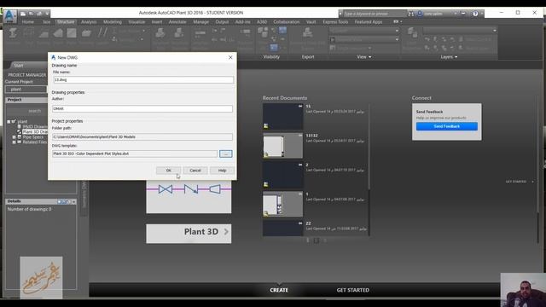Expand the Plant 3D template chevron

226,231
